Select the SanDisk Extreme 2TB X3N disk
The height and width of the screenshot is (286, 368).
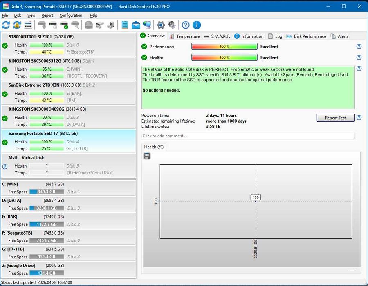pyautogui.click(x=68, y=93)
